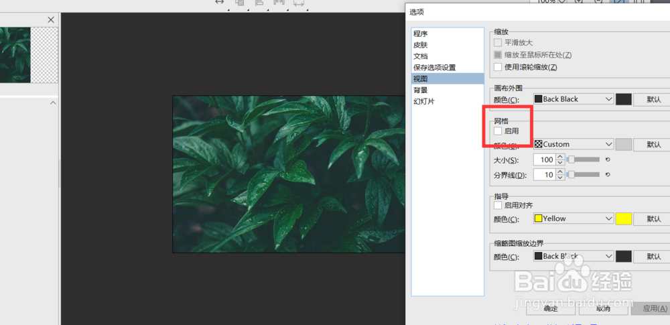The image size is (670, 325).
Task: Click the yellow guide color swatch
Action: [x=623, y=219]
